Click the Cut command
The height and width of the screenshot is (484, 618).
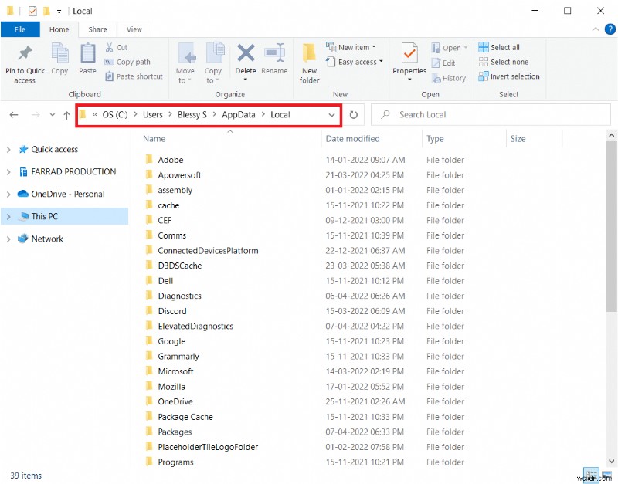point(121,47)
